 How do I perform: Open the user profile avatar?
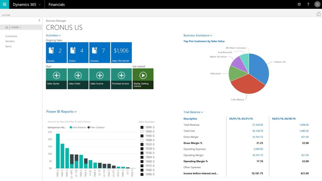coord(317,4)
